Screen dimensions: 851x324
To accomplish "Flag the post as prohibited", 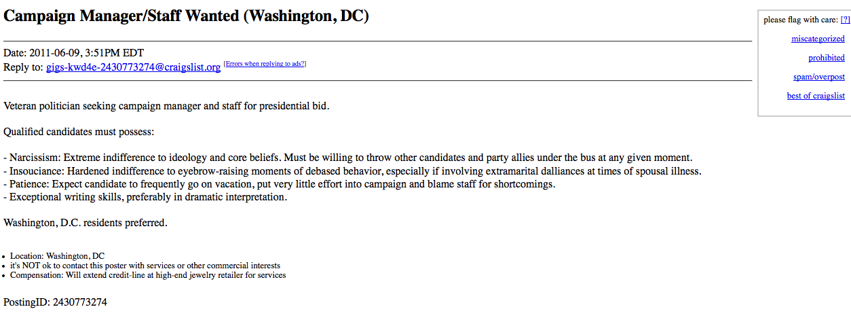I will [826, 58].
